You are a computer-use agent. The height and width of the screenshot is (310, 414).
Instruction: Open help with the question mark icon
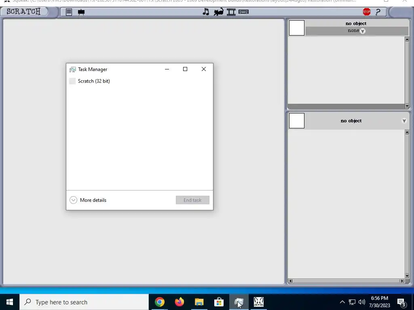click(x=378, y=12)
